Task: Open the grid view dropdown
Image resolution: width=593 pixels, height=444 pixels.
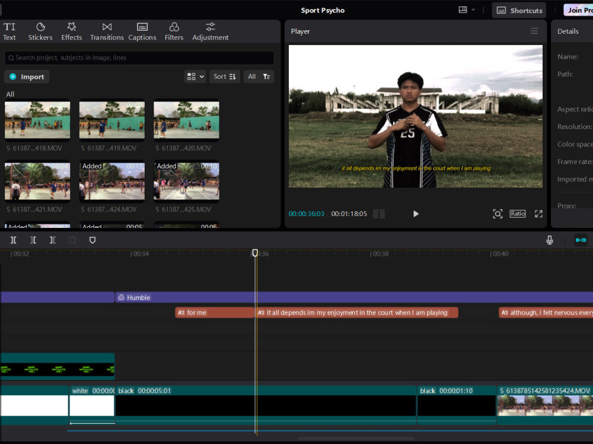Action: pyautogui.click(x=195, y=76)
